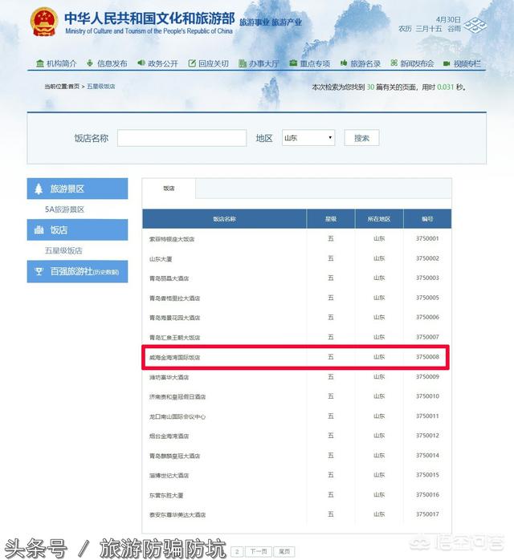514x560 pixels.
Task: Click the hotel building icon beside 饭店
Action: (39, 230)
